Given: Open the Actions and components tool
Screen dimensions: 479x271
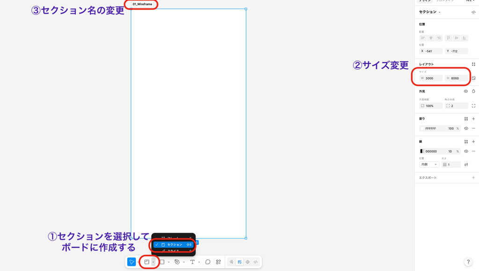Looking at the screenshot, I should (218, 262).
